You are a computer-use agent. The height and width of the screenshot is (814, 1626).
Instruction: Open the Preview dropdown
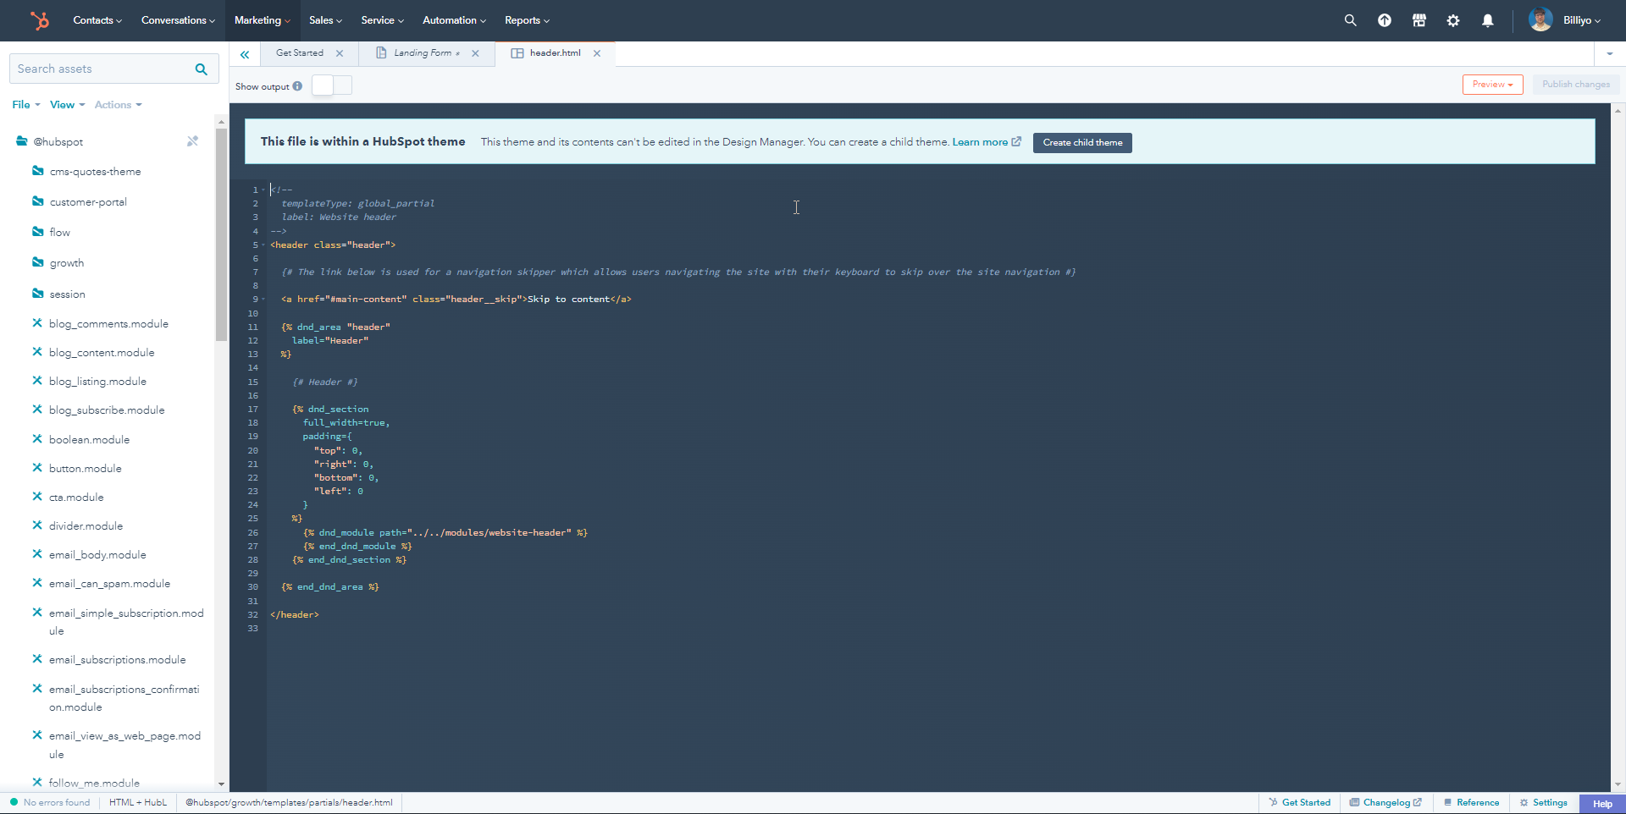click(1492, 85)
